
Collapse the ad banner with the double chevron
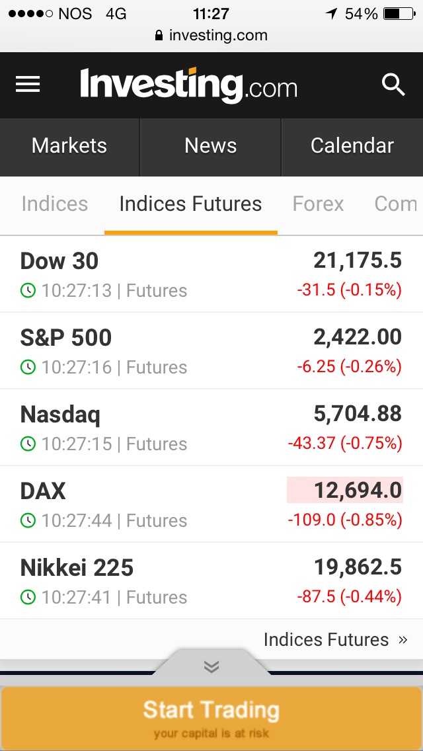[211, 666]
